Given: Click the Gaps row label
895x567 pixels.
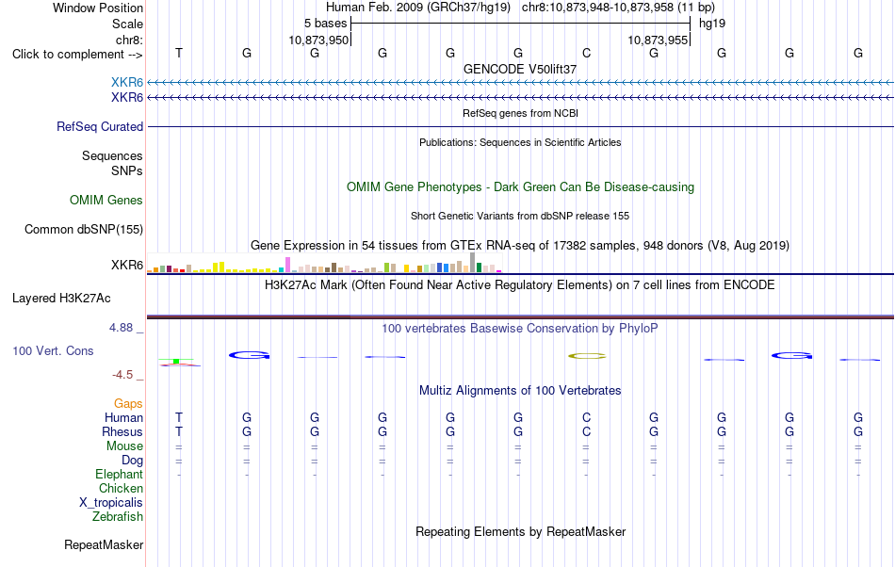Looking at the screenshot, I should pos(128,403).
